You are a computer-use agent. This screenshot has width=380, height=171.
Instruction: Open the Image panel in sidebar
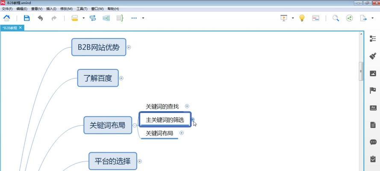click(x=373, y=74)
